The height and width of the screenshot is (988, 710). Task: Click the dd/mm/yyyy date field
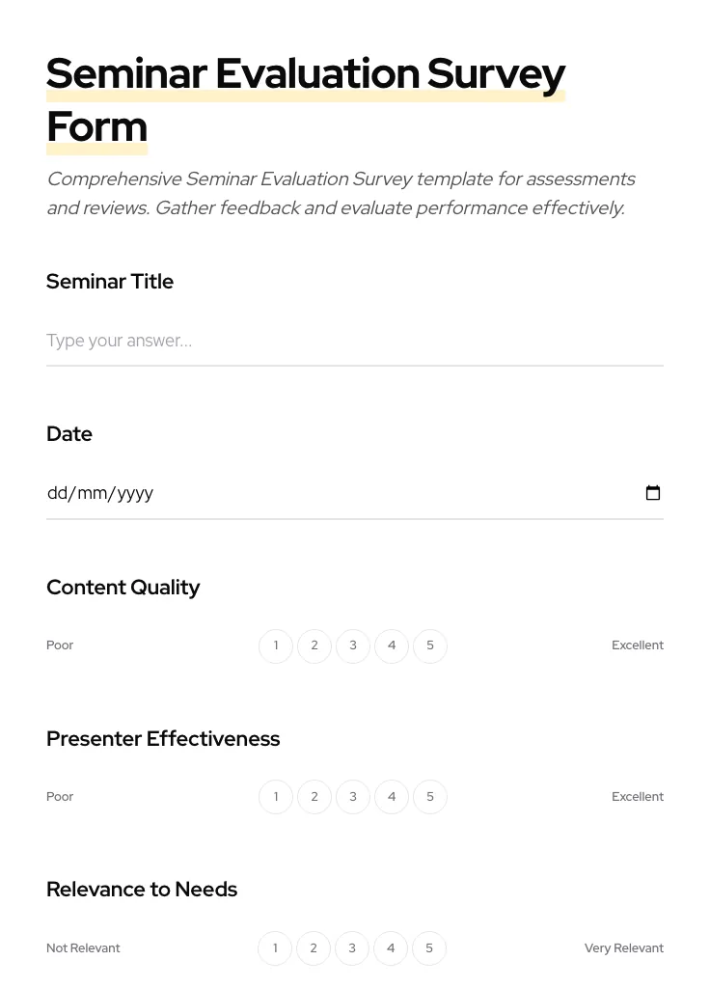pyautogui.click(x=289, y=492)
